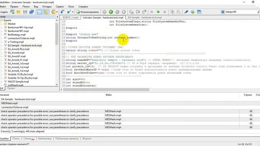Select MACD Sample.mq4 in Navigator
Viewport: 260px width, 146px height.
point(18,82)
